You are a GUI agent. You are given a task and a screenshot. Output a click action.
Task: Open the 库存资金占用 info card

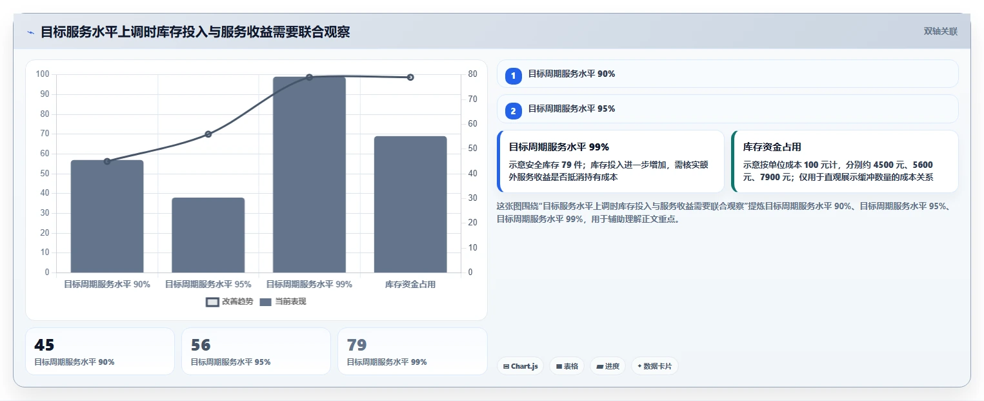(x=845, y=161)
